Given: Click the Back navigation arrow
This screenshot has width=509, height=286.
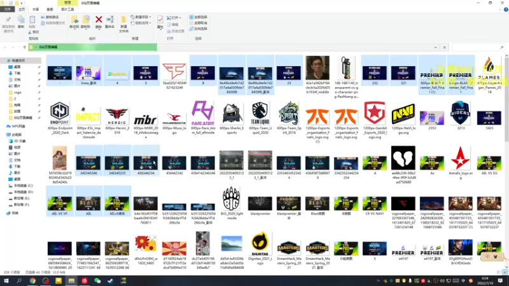Looking at the screenshot, I should tap(5, 47).
